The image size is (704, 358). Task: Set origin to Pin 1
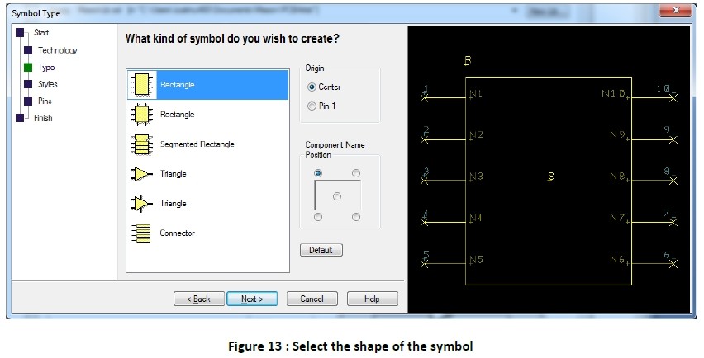pyautogui.click(x=312, y=106)
